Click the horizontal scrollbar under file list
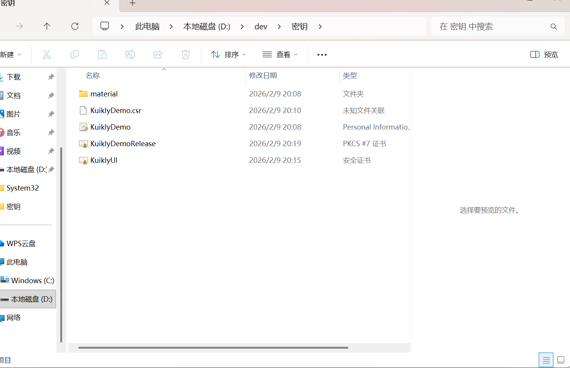The image size is (570, 368). point(213,348)
